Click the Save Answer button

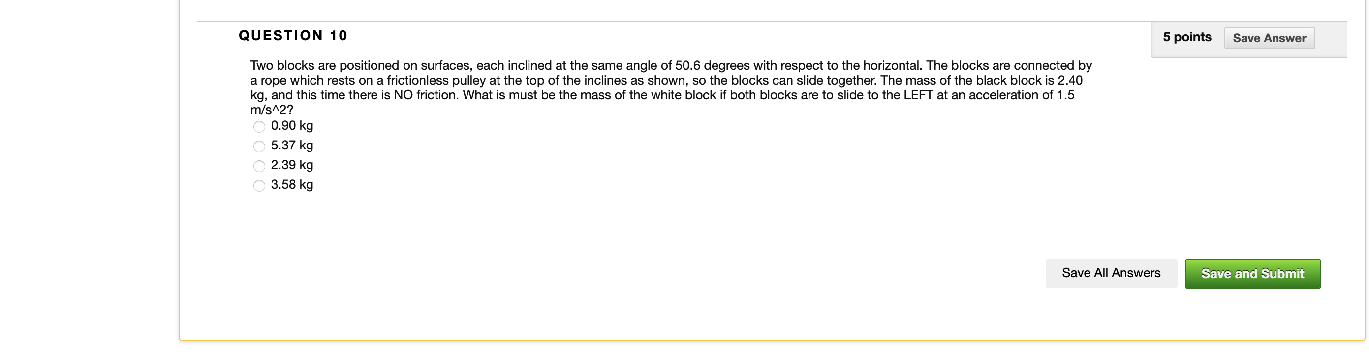click(1270, 38)
